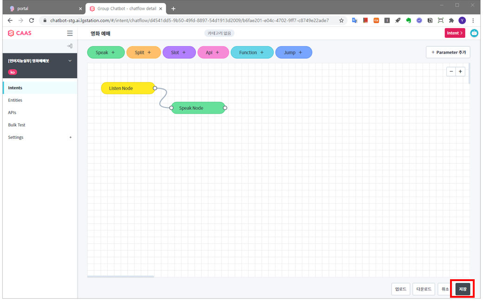The height and width of the screenshot is (301, 483).
Task: Open the chatbot test robot icon
Action: coord(474,33)
